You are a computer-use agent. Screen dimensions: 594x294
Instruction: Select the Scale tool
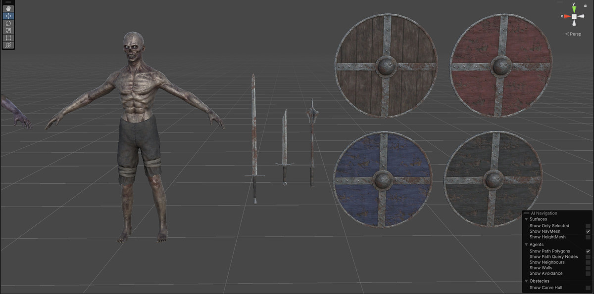coord(8,31)
